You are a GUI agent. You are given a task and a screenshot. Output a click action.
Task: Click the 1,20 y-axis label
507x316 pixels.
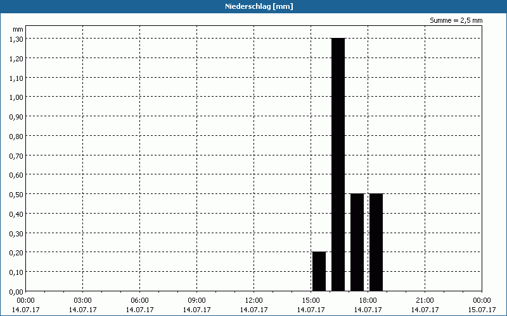(x=16, y=59)
